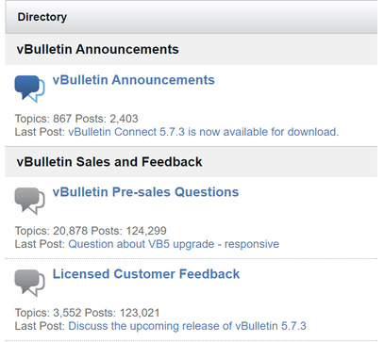
Task: Click the gray Licensed Customer Feedback forum icon
Action: point(29,283)
